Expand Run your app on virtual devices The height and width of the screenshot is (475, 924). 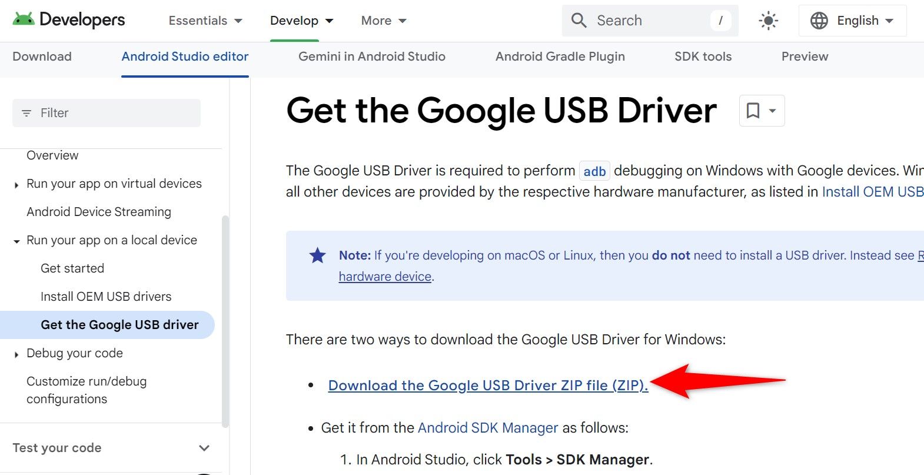[x=16, y=185]
